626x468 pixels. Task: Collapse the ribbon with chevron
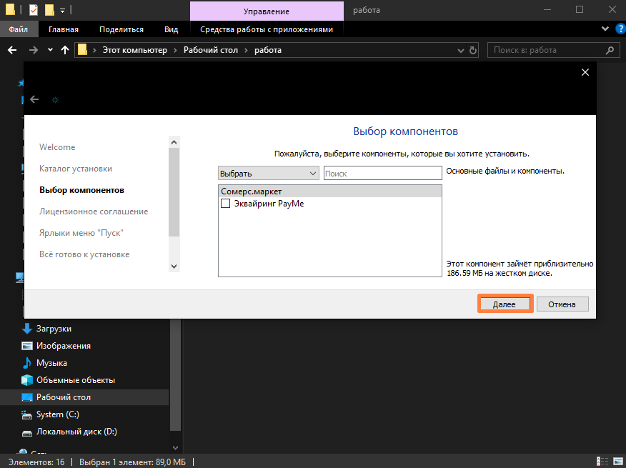[x=605, y=29]
